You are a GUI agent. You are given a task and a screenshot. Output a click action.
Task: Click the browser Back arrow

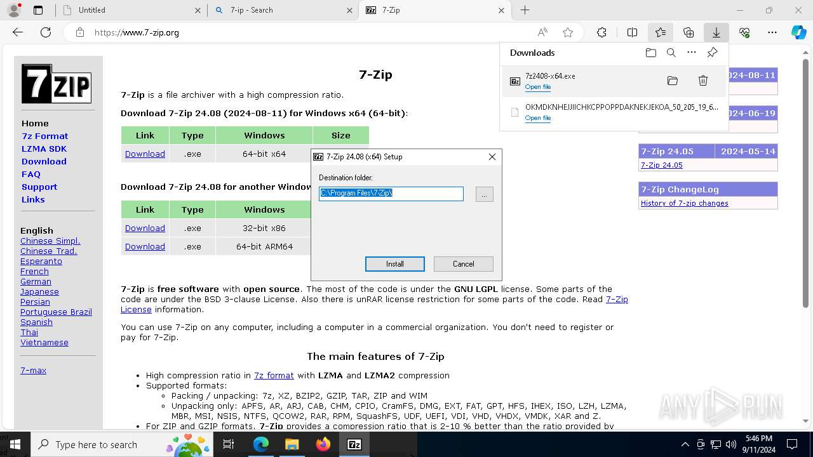point(18,32)
